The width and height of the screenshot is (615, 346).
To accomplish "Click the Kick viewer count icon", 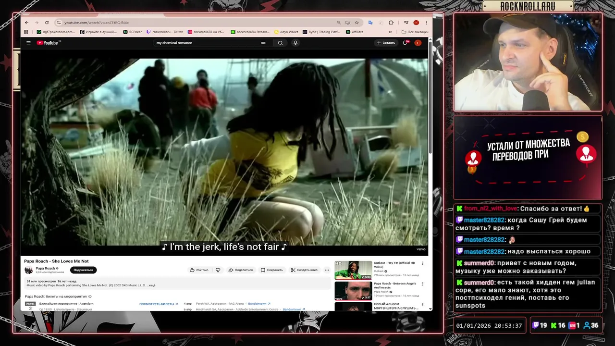I will pyautogui.click(x=553, y=325).
